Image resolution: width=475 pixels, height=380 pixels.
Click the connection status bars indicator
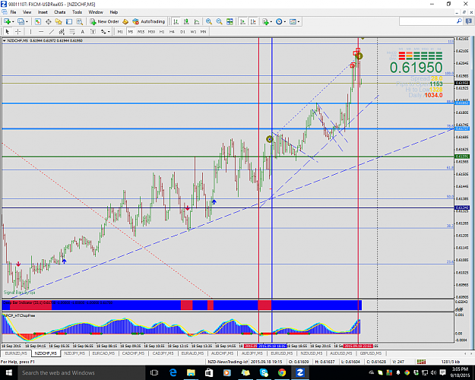pyautogui.click(x=421, y=362)
